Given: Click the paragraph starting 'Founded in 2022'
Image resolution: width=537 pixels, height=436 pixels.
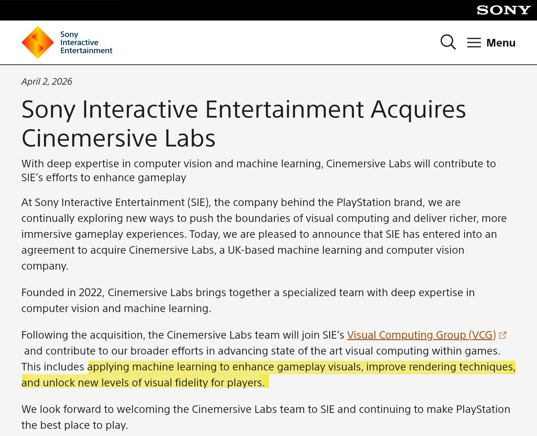Looking at the screenshot, I should [x=248, y=300].
